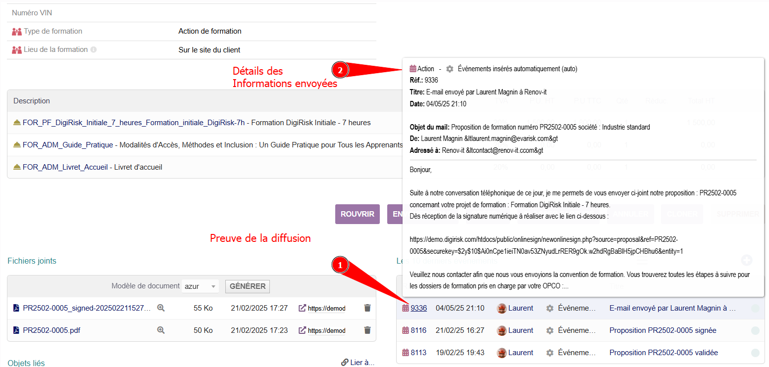Click the status circle of event 9336
769x367 pixels.
tap(755, 309)
